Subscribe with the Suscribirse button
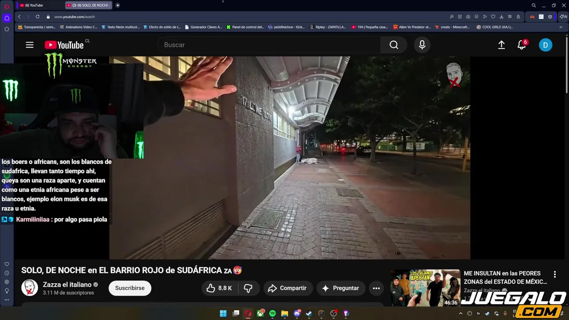Screen dimensions: 569x320 click(x=130, y=288)
